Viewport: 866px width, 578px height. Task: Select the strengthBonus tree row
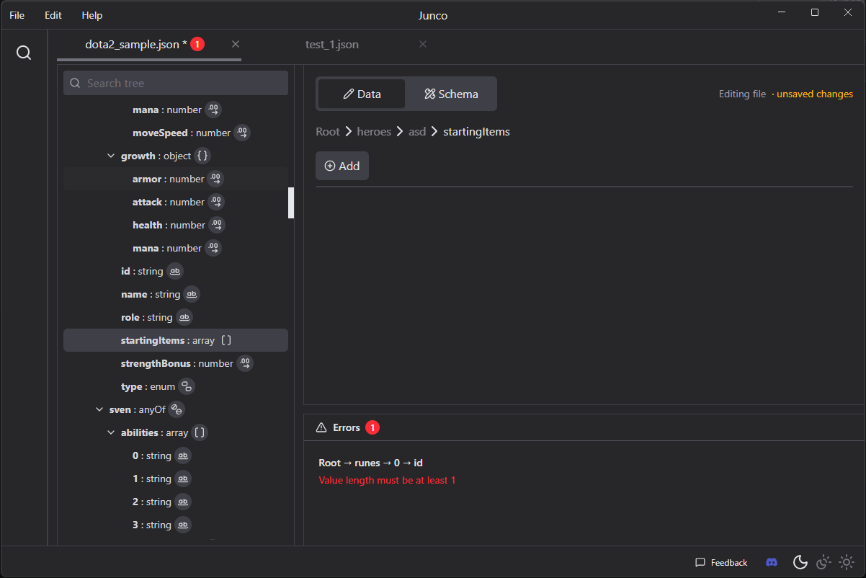[176, 363]
